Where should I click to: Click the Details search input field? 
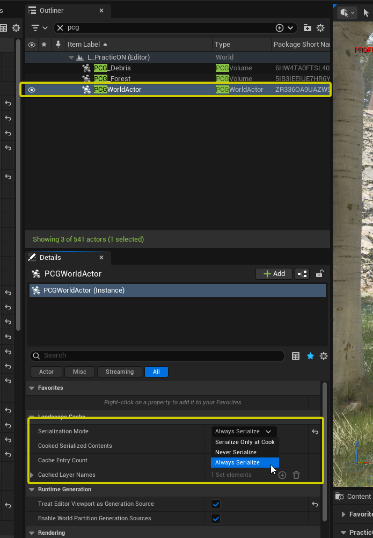point(161,356)
